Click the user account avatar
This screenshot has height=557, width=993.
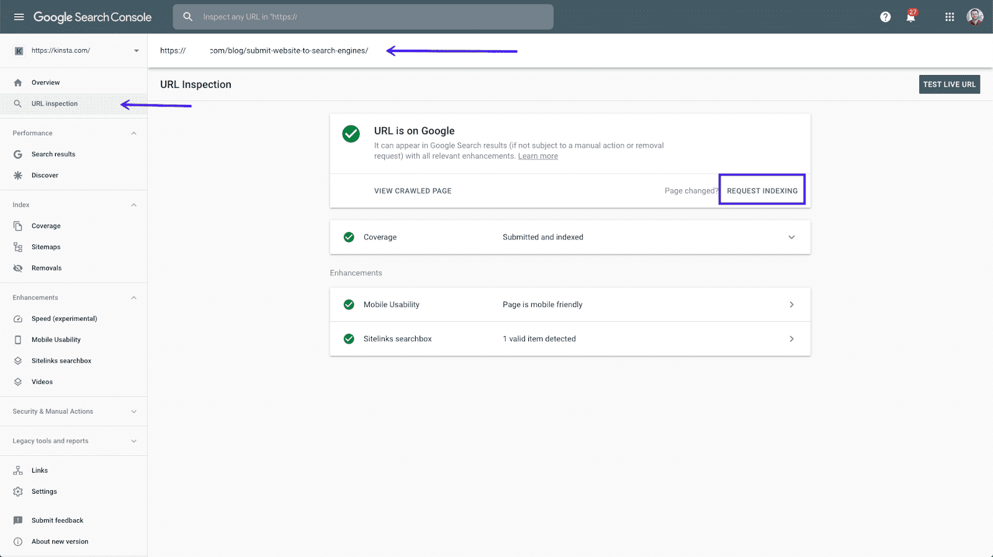point(974,17)
